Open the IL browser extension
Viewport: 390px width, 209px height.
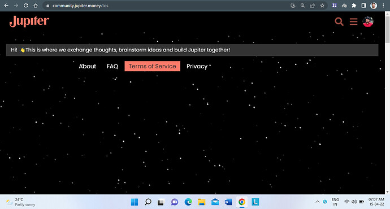pos(334,5)
